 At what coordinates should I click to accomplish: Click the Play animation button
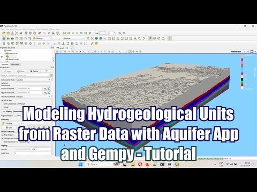click(x=77, y=33)
